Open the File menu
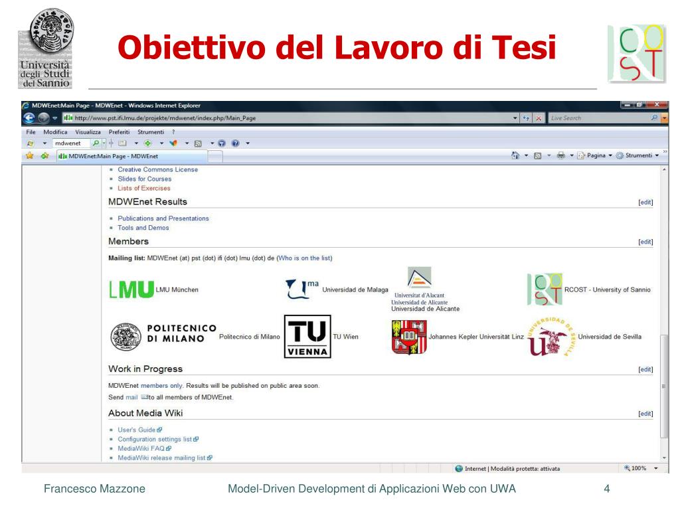The image size is (680, 510). 31,132
